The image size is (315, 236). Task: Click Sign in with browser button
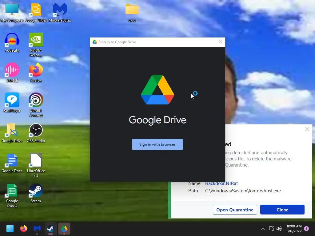coord(157,144)
